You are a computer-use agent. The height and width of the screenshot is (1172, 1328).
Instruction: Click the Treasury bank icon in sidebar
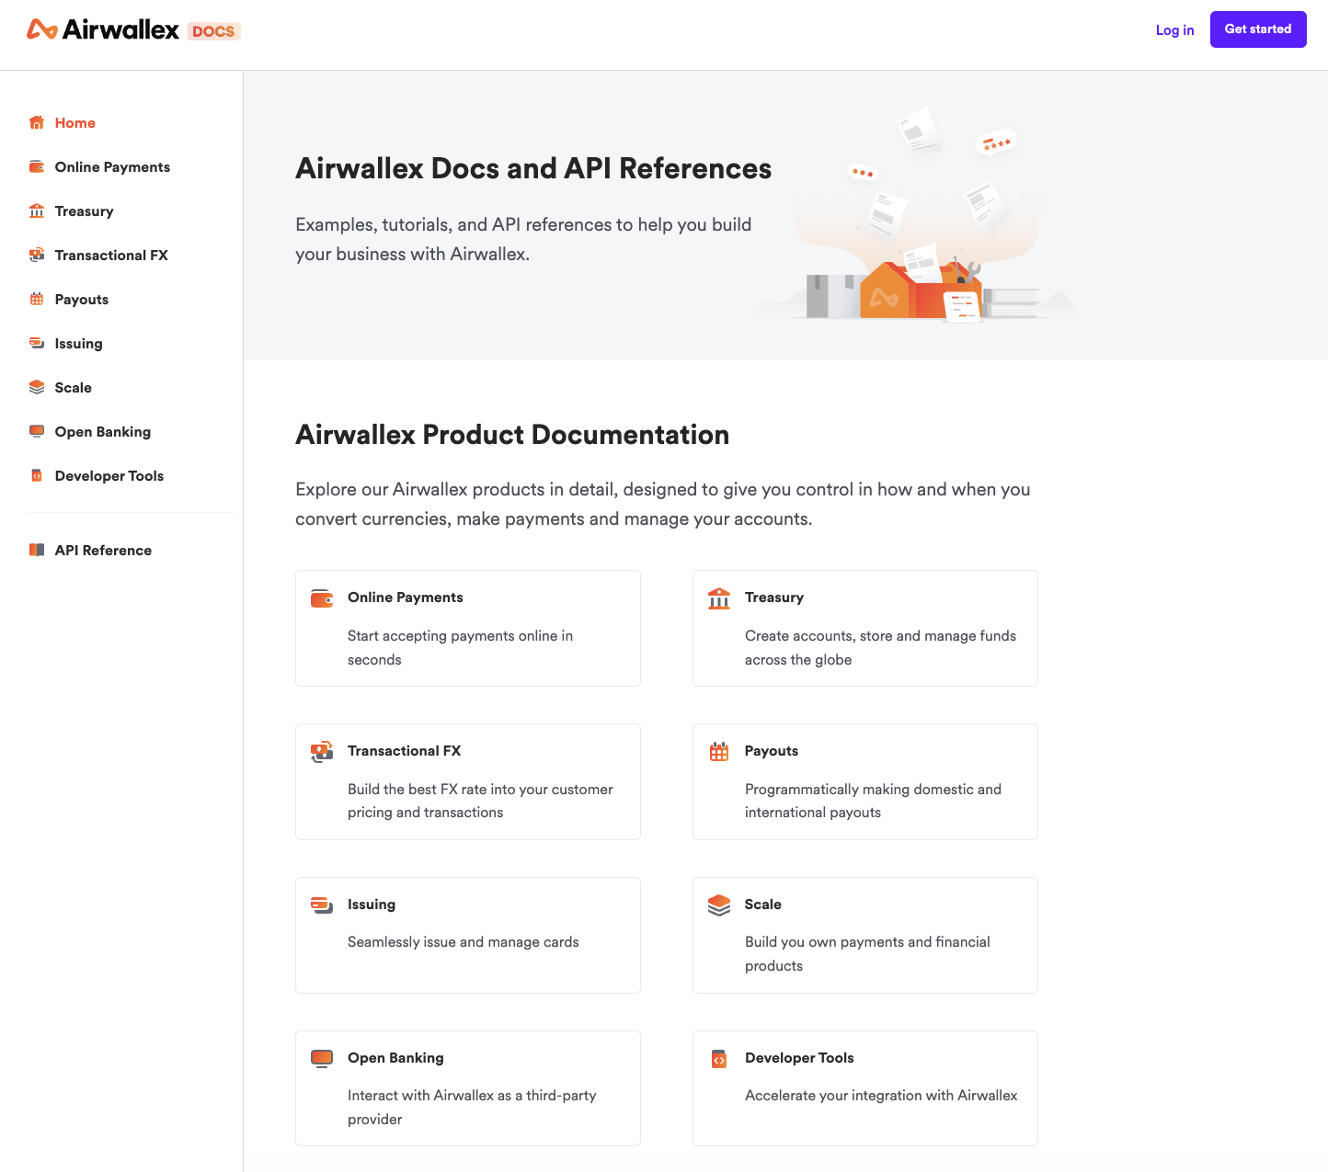click(37, 211)
